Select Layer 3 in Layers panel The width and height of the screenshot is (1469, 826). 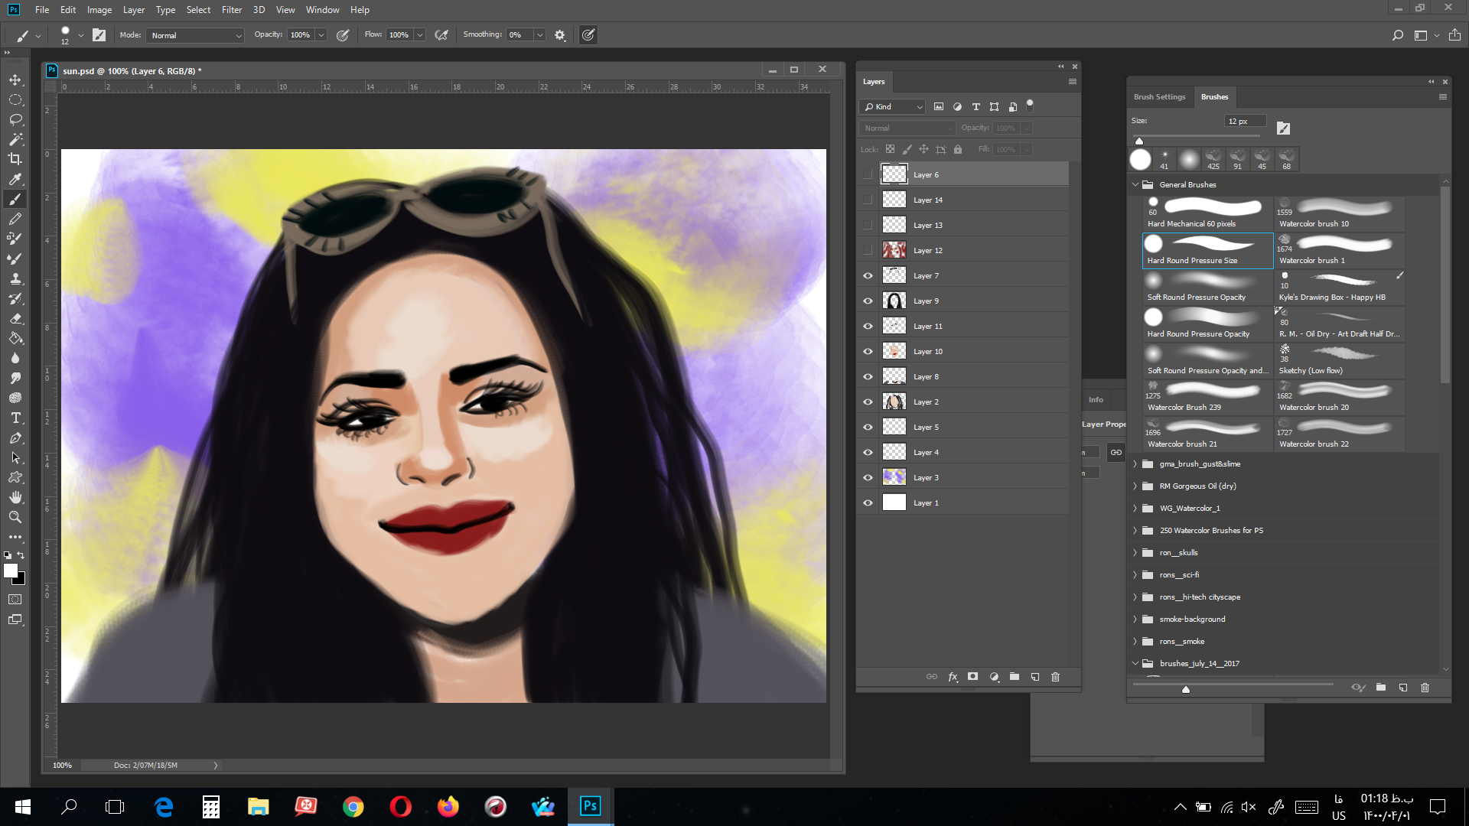click(x=963, y=477)
